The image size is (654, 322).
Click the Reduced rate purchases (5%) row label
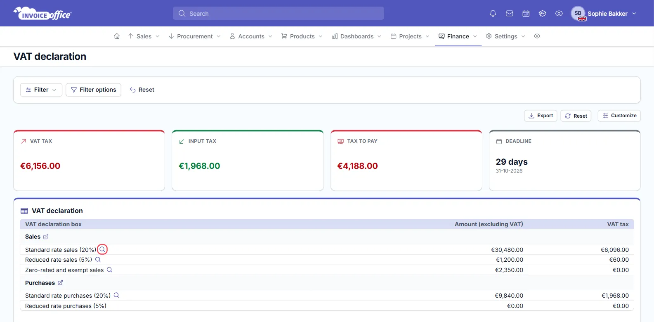[x=66, y=306]
